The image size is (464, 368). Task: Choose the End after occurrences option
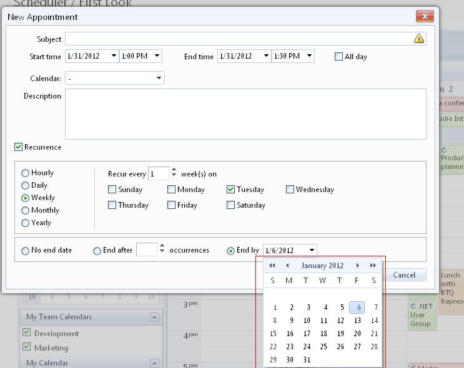click(x=97, y=251)
